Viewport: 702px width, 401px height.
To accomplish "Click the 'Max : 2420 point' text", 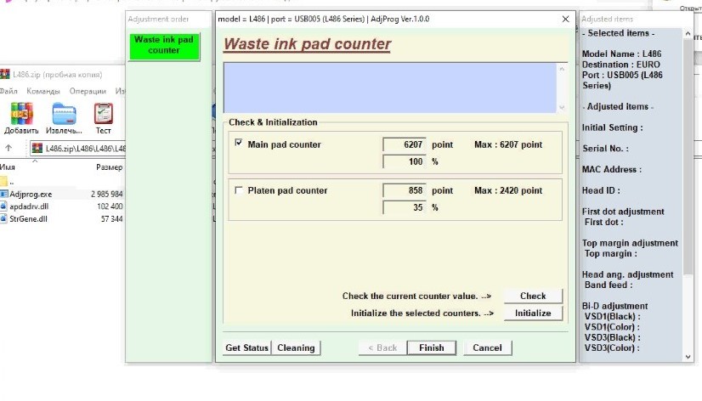I will click(x=508, y=190).
